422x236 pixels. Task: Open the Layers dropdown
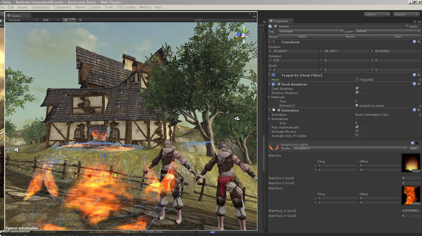point(377,14)
